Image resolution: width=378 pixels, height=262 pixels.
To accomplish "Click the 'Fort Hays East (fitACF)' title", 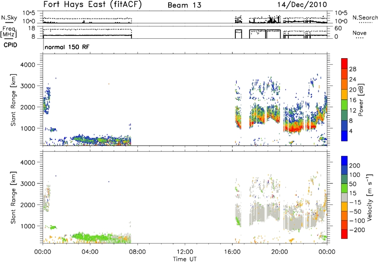I will [92, 4].
